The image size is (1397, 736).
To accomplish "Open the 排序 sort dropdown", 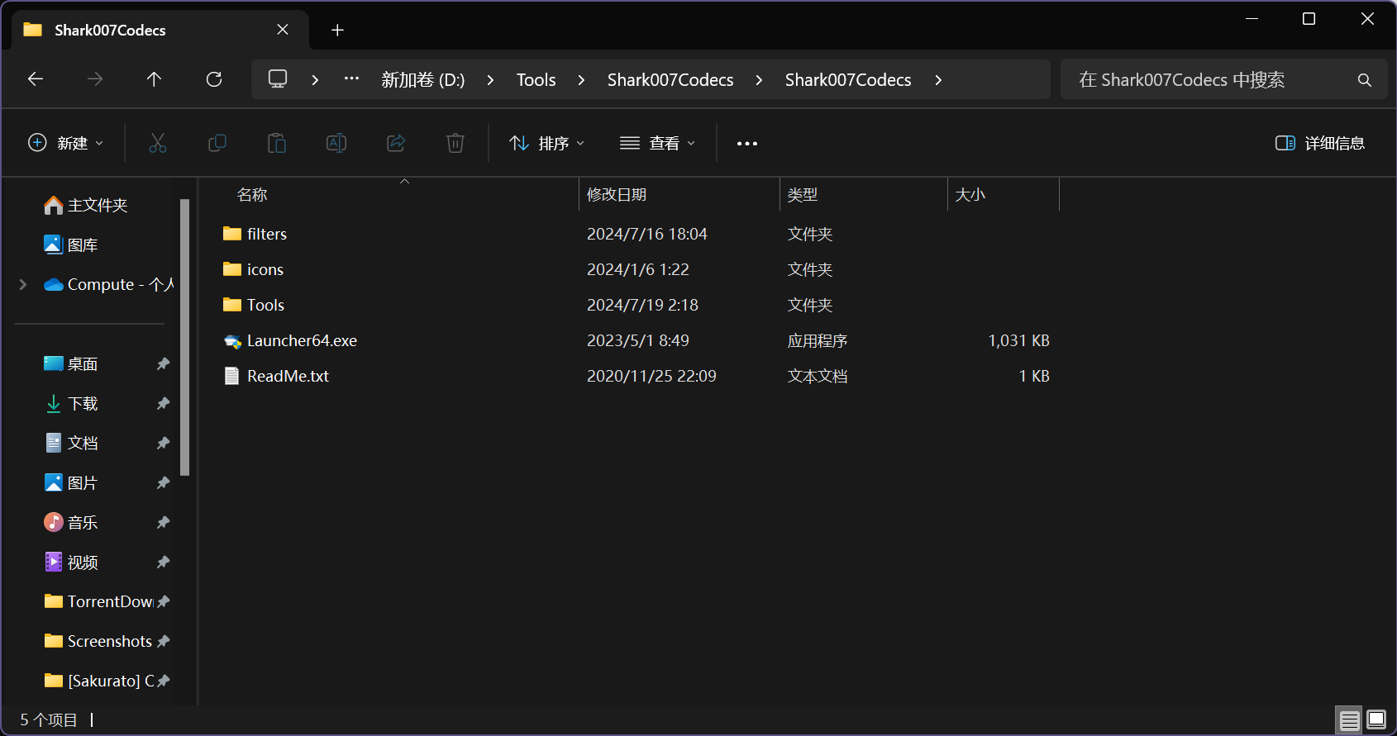I will point(547,143).
